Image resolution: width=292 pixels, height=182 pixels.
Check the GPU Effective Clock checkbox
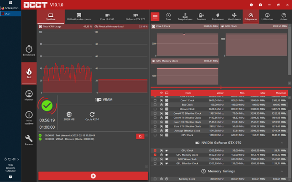point(155,163)
